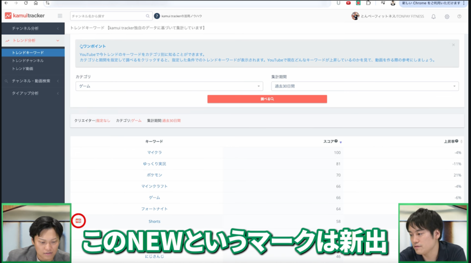This screenshot has width=471, height=263.
Task: Reload the page with refresh icon
Action: tap(26, 3)
